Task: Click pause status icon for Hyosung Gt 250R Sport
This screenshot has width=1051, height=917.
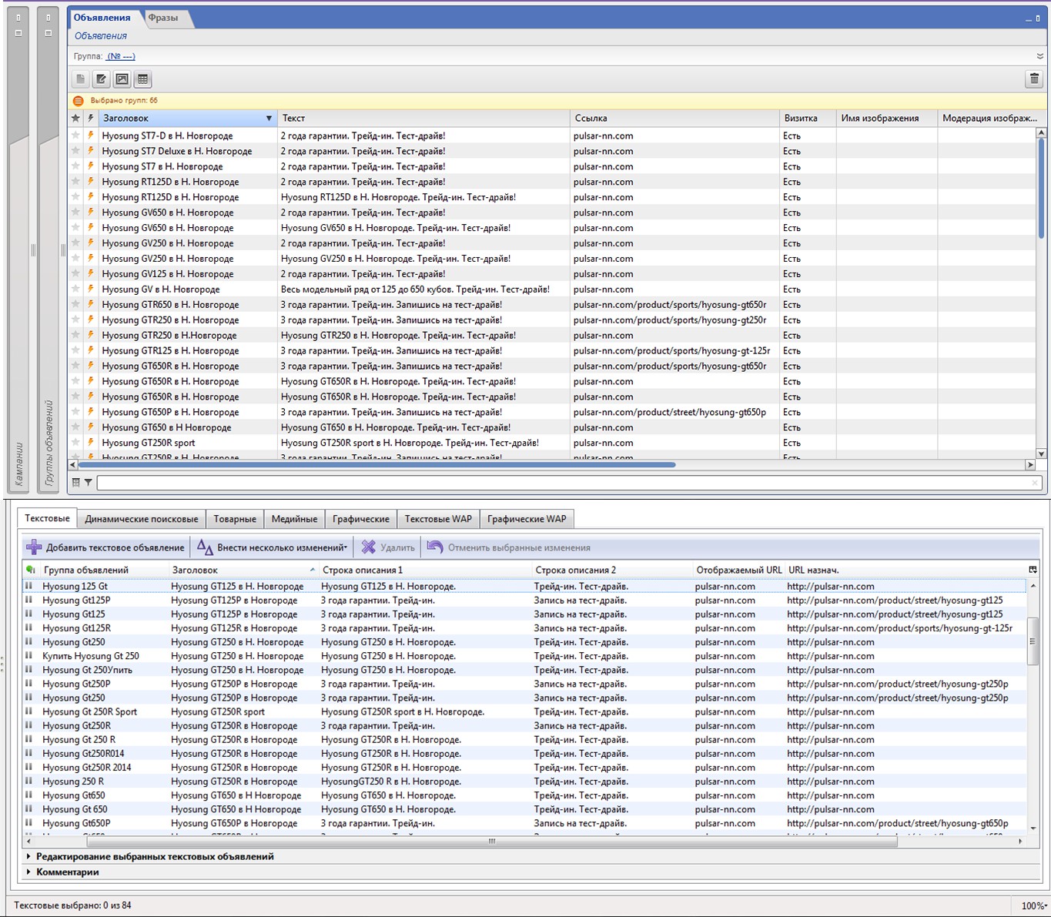Action: (28, 712)
